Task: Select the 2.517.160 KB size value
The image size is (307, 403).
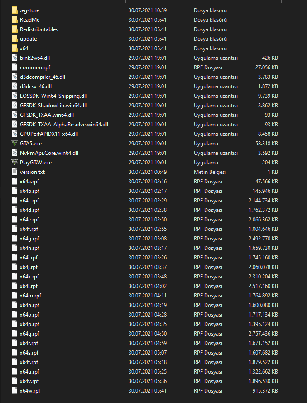Action: 263,286
